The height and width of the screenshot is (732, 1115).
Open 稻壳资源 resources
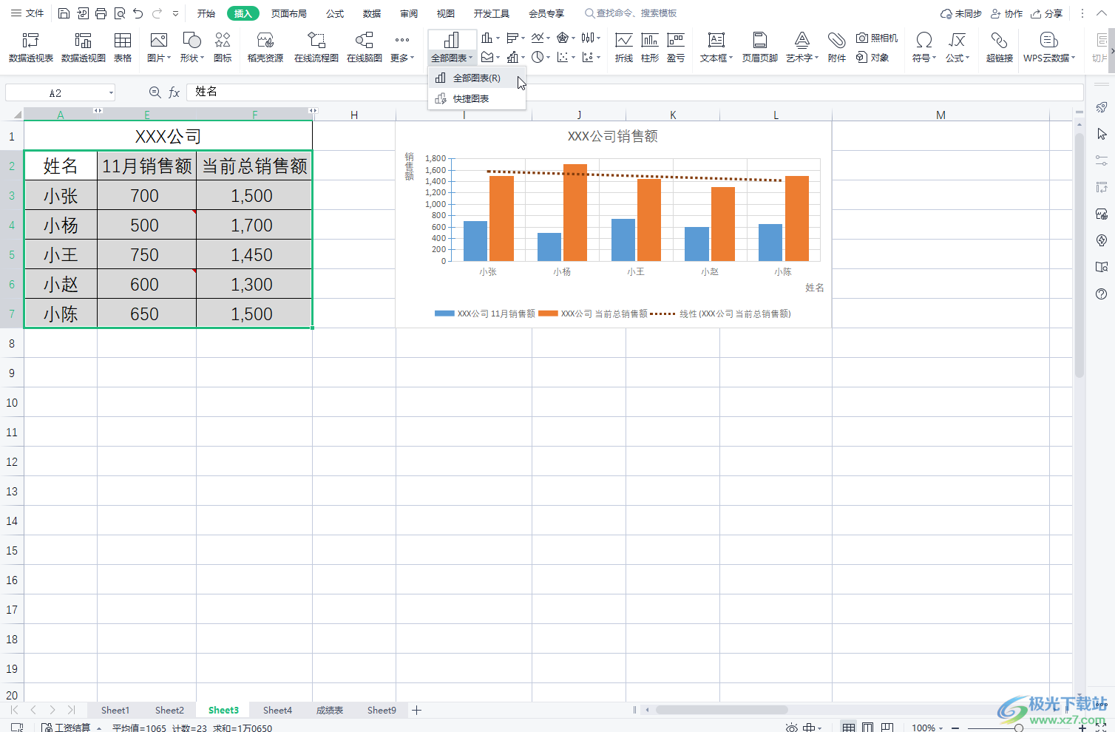click(265, 47)
